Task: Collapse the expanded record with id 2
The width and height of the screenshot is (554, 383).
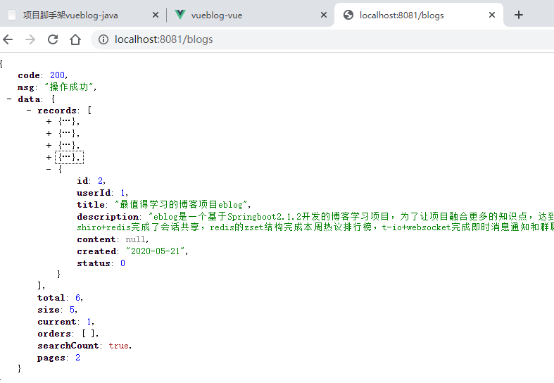Action: (49, 169)
